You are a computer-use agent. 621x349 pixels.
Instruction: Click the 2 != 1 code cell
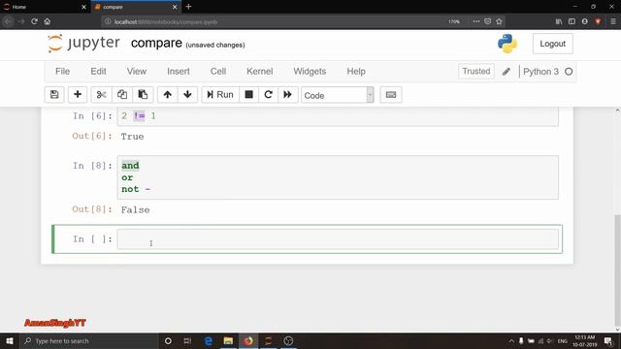[x=338, y=116]
